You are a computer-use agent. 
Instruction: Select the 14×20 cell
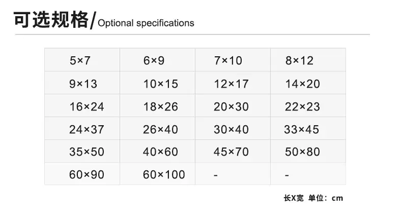(308, 83)
